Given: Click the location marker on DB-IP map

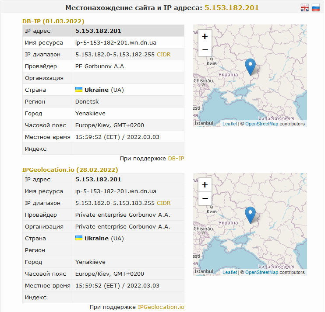Looking at the screenshot, I should click(x=250, y=66).
